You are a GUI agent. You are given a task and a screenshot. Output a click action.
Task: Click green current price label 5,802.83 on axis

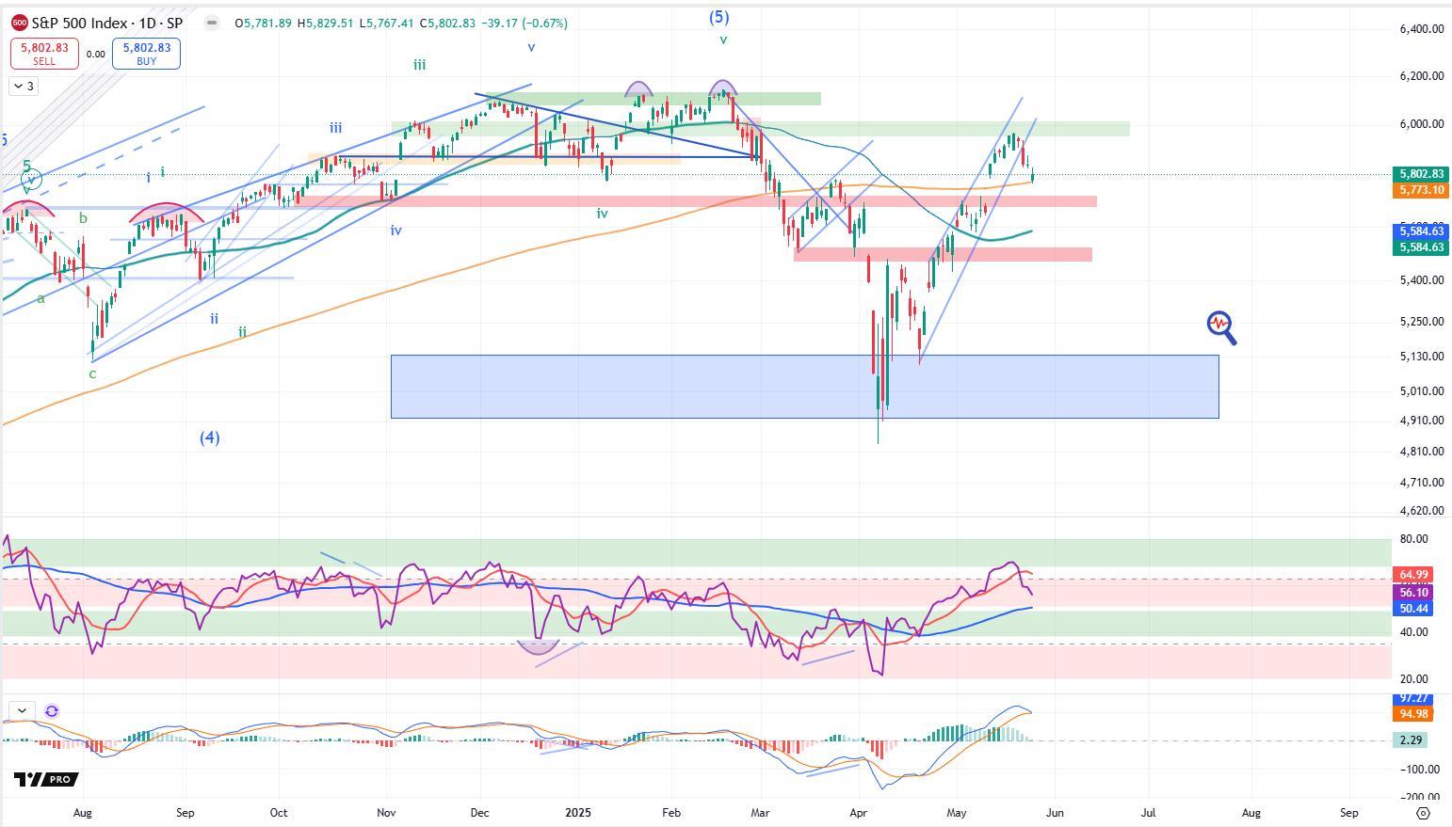1420,174
